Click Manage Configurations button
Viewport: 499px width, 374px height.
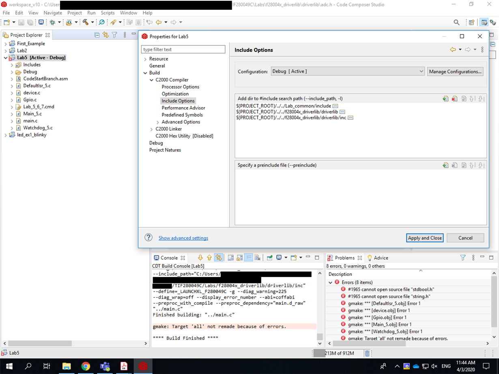coord(455,71)
